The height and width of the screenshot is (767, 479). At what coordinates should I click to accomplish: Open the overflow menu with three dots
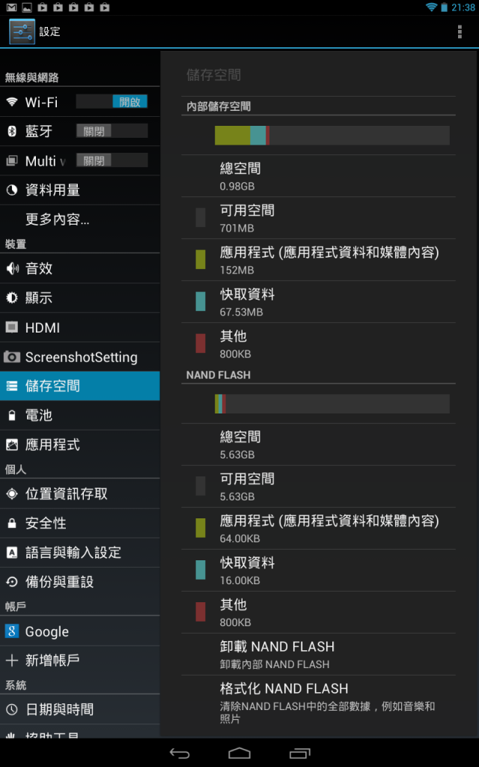[x=460, y=31]
